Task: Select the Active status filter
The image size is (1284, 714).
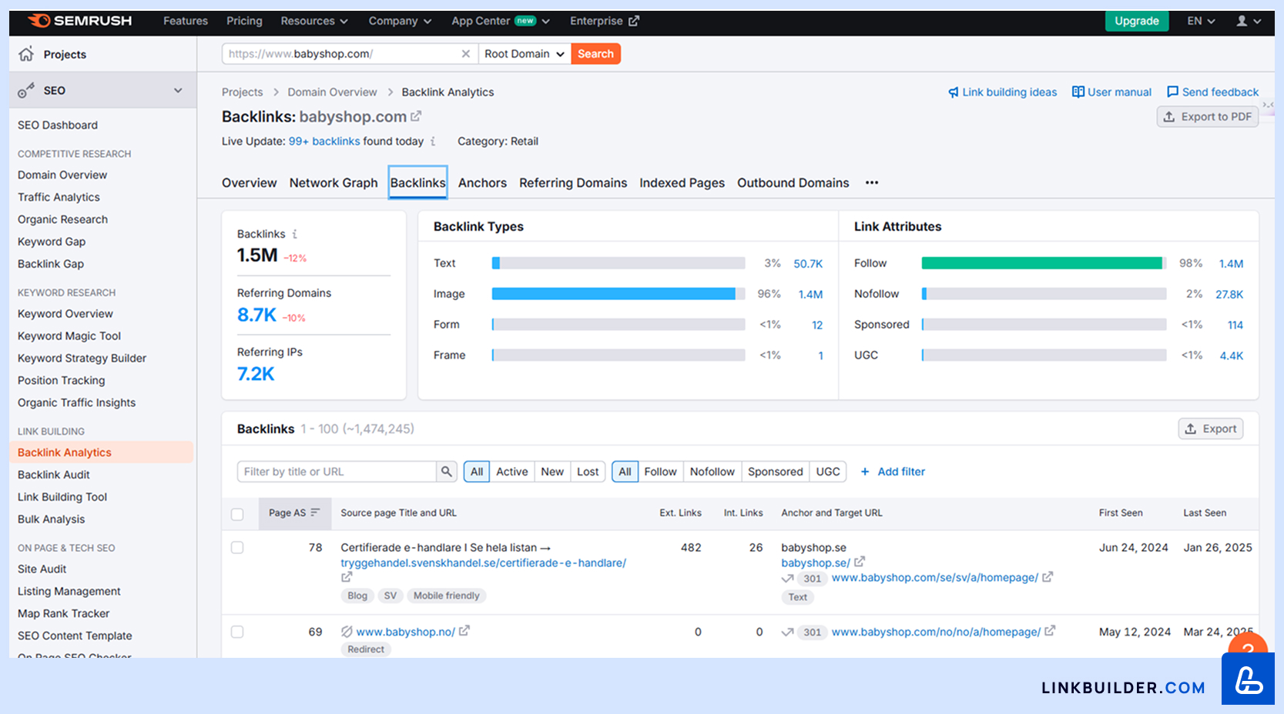Action: pos(511,472)
